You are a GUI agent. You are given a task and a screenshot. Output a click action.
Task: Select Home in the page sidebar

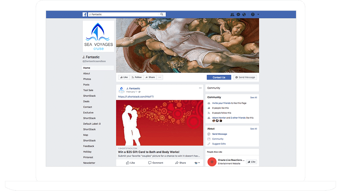click(x=98, y=68)
